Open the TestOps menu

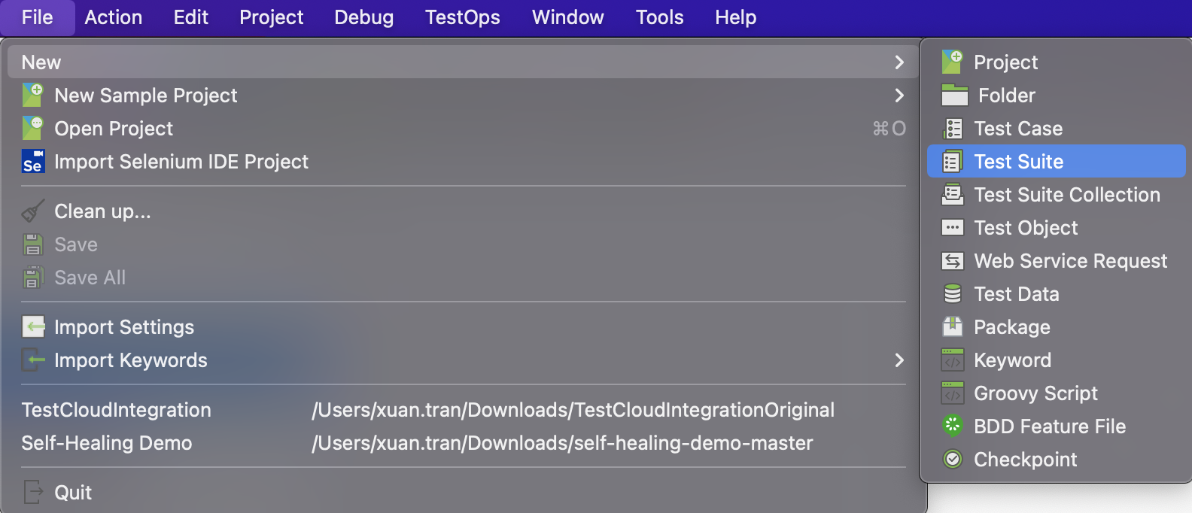coord(462,17)
